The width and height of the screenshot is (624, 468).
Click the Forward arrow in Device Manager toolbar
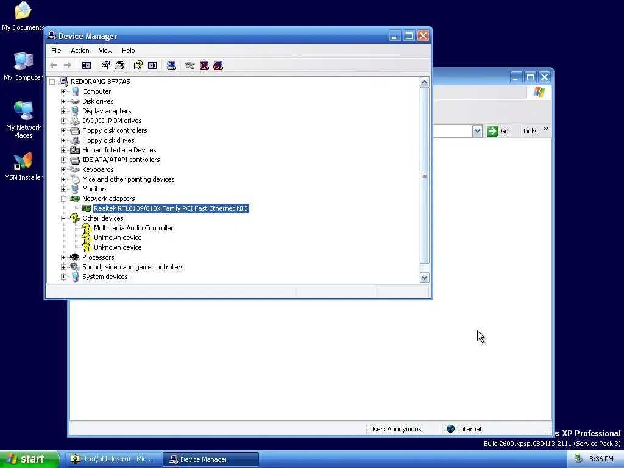point(68,65)
